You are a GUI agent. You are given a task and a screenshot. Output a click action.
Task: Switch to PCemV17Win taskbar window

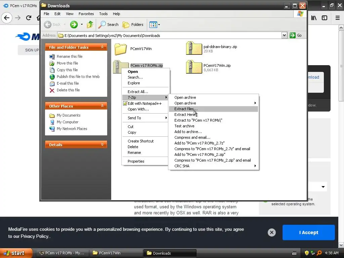click(x=116, y=253)
